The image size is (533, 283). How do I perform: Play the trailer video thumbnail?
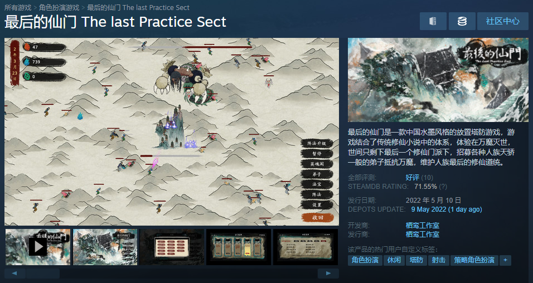38,247
